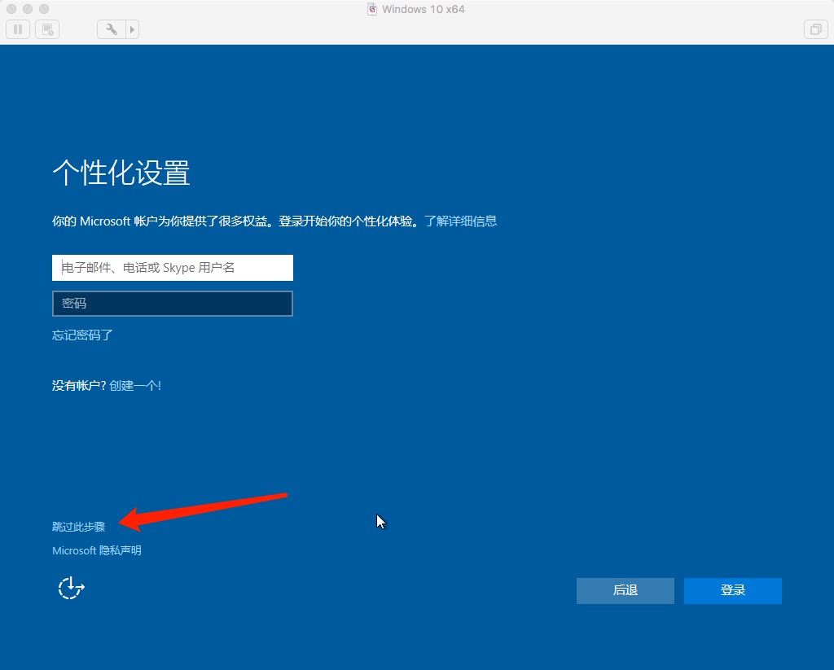Click the 个性化设置 heading
This screenshot has height=670, width=834.
(121, 173)
